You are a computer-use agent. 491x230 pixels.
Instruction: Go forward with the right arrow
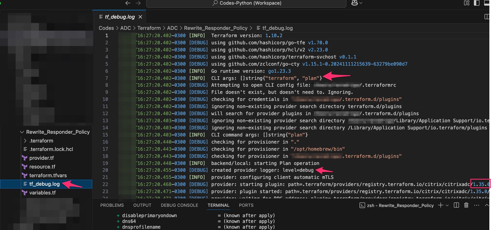[138, 3]
